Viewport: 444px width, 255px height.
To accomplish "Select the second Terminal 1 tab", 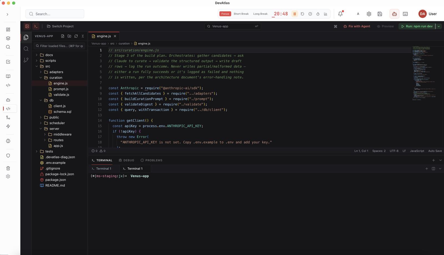I will (x=135, y=169).
